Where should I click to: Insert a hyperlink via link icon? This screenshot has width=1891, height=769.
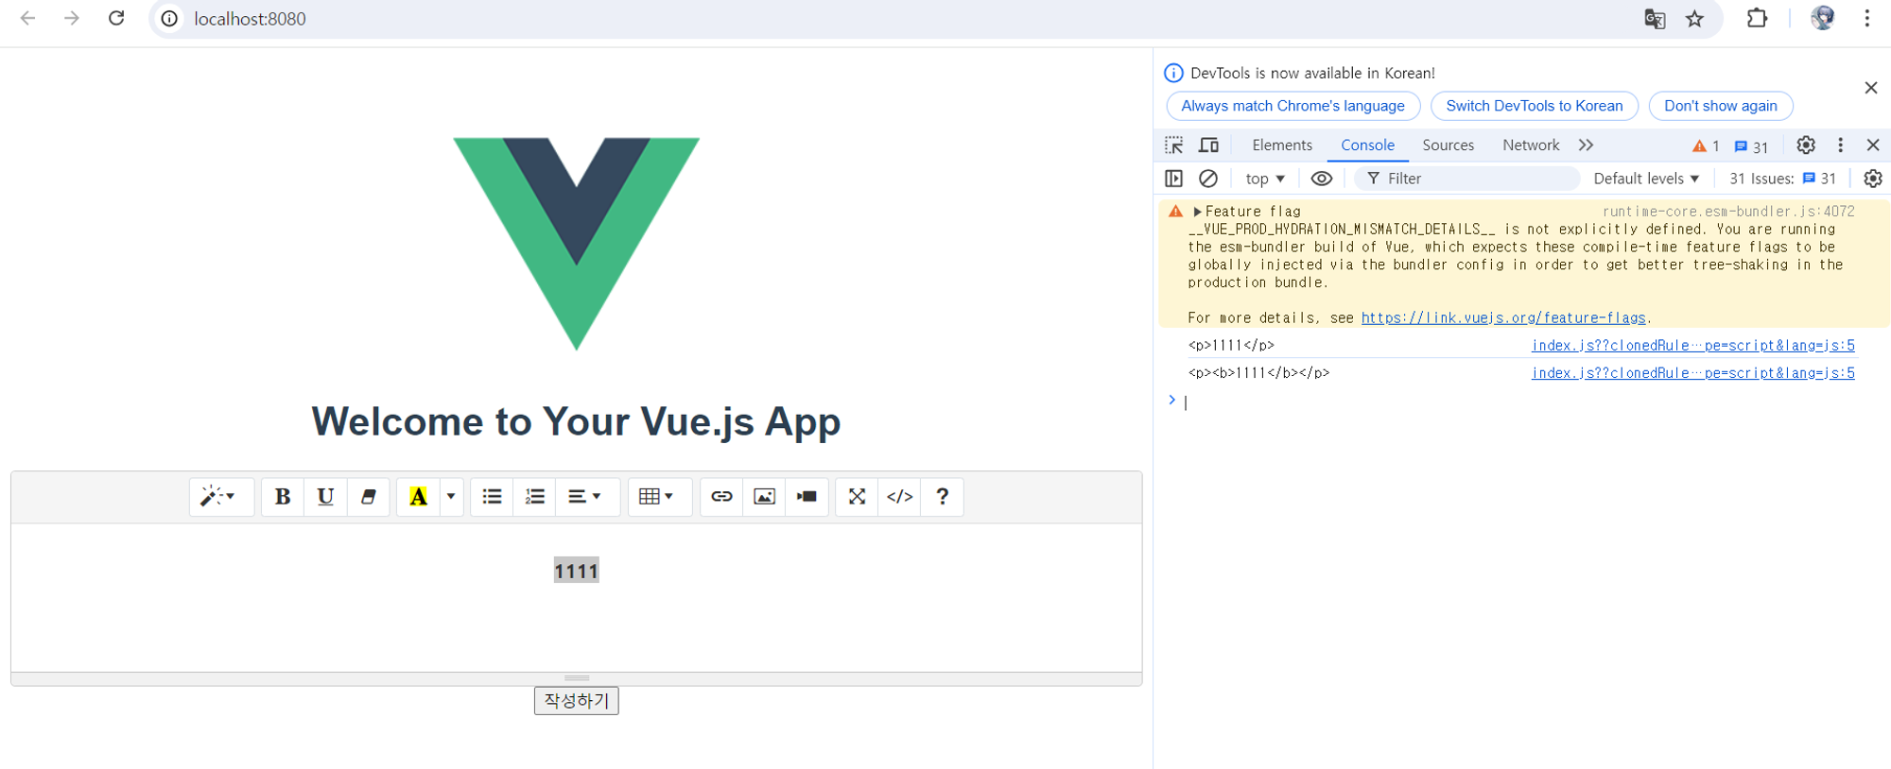(721, 497)
